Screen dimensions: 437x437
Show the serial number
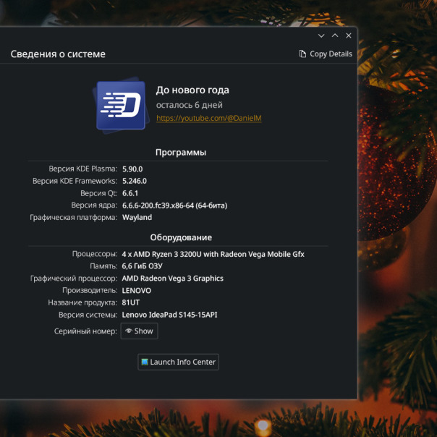pyautogui.click(x=140, y=331)
